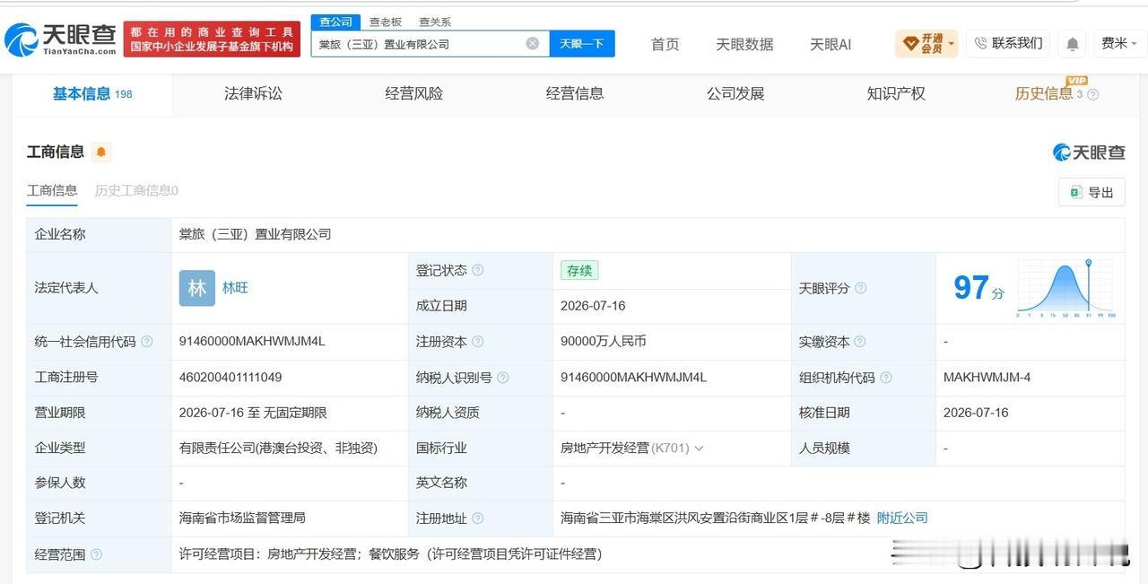Image resolution: width=1148 pixels, height=584 pixels.
Task: Click the 联系我们 contact button
Action: (x=1008, y=43)
